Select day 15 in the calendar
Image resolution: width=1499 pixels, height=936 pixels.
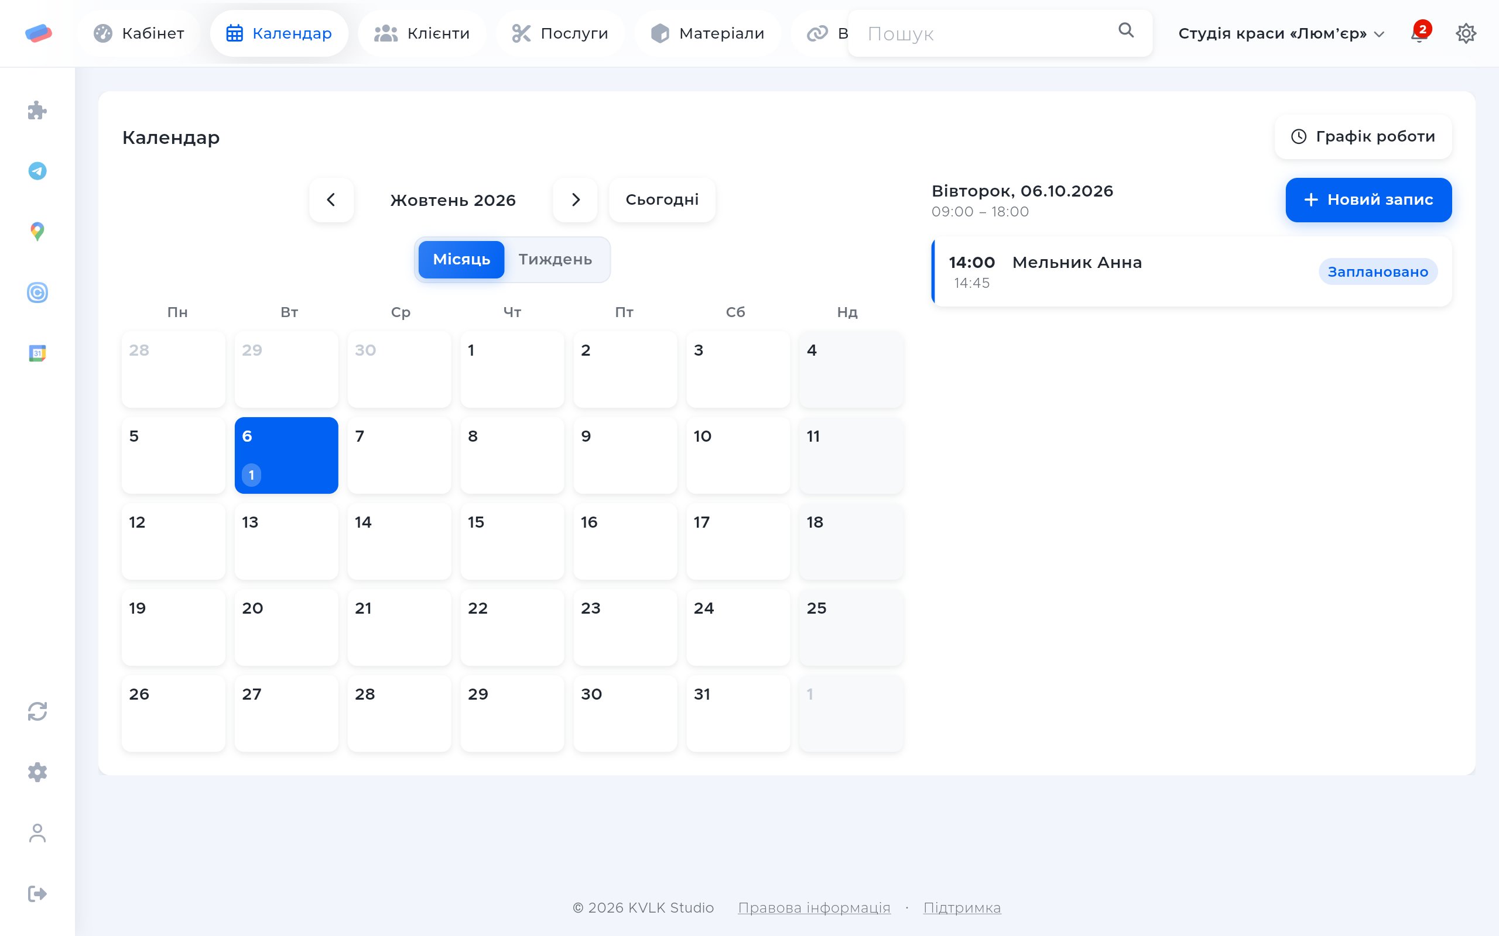pyautogui.click(x=512, y=541)
